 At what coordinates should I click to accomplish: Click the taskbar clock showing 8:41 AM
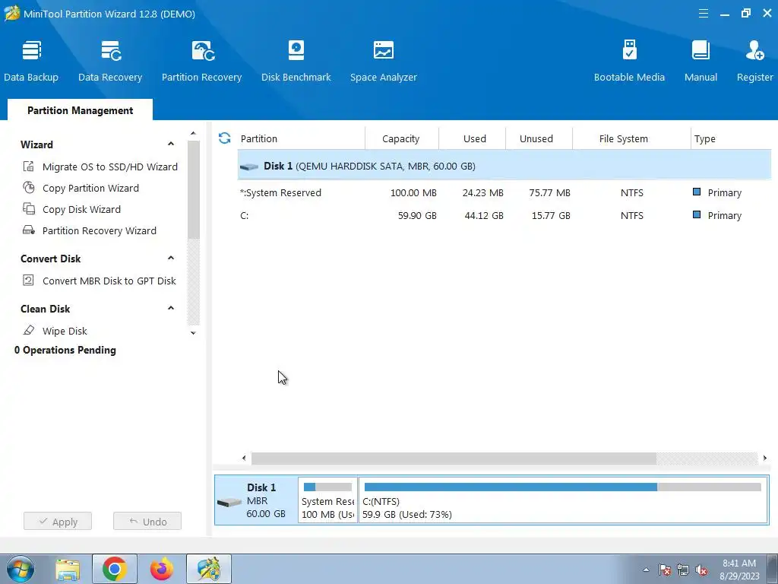(738, 569)
